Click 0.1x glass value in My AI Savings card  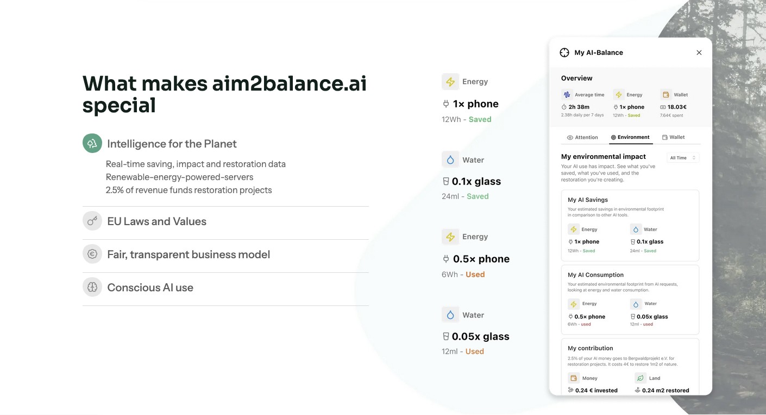[650, 242]
